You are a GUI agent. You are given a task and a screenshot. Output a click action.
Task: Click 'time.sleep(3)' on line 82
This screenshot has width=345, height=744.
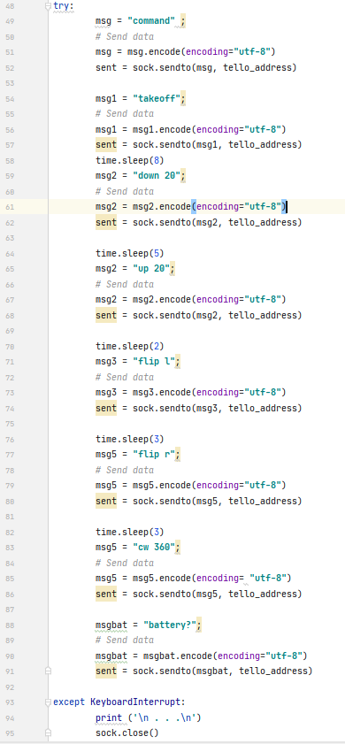129,532
